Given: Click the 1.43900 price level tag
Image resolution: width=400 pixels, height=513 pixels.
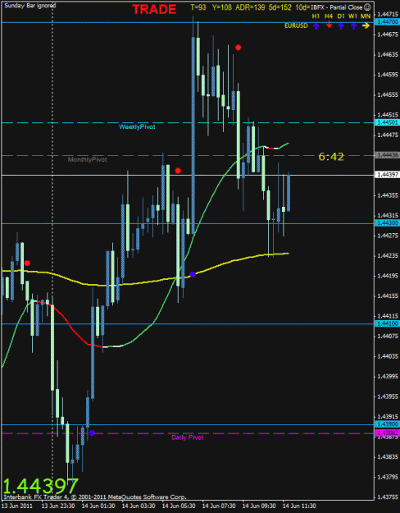Looking at the screenshot, I should 388,424.
